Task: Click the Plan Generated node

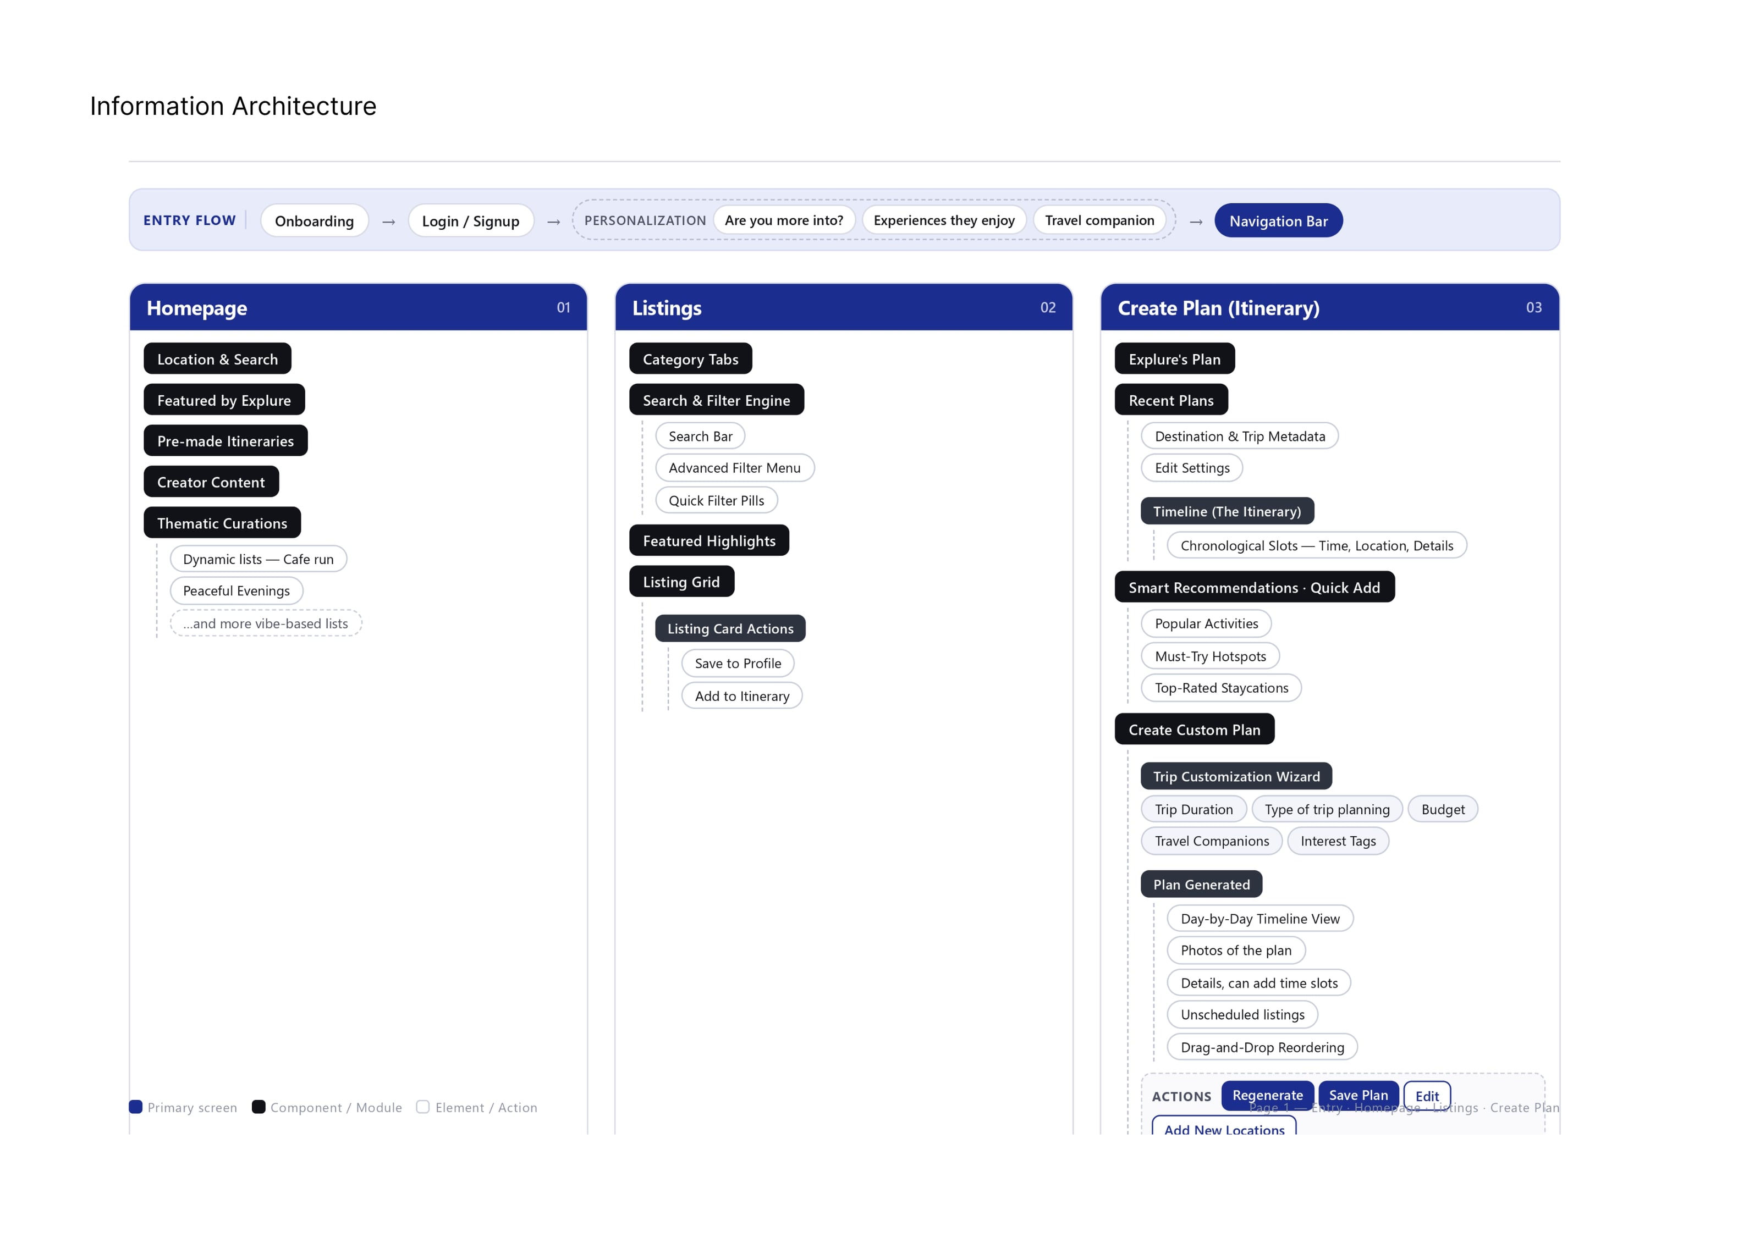Action: point(1201,885)
